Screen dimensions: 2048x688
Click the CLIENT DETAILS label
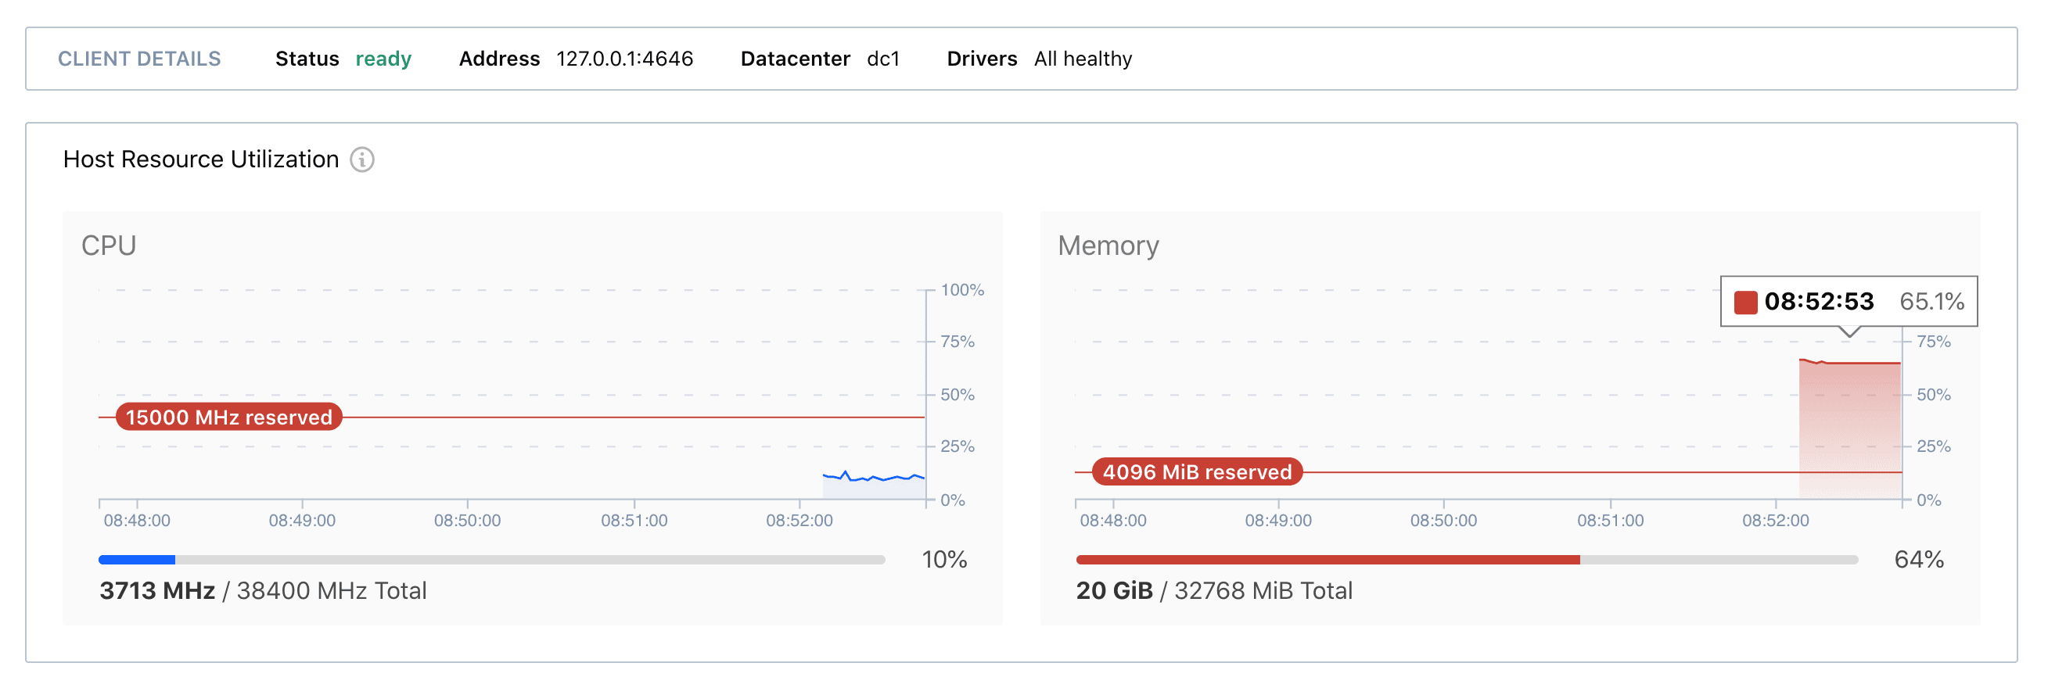[x=139, y=59]
